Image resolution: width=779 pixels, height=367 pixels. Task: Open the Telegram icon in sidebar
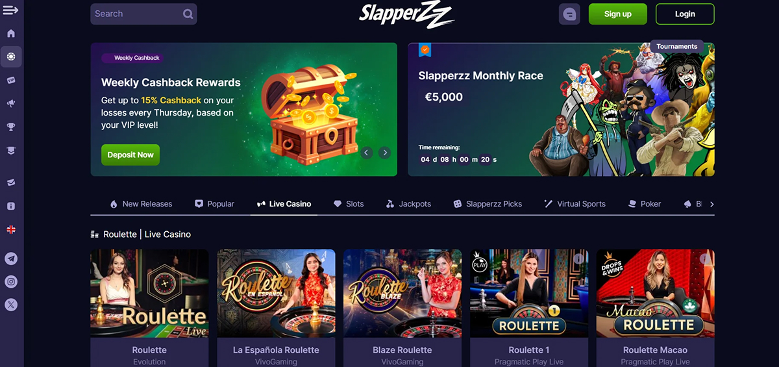coord(11,259)
